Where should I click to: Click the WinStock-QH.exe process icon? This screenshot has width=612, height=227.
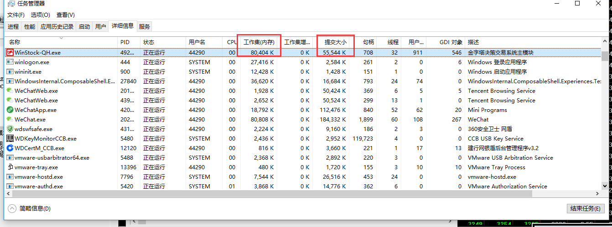[10, 52]
